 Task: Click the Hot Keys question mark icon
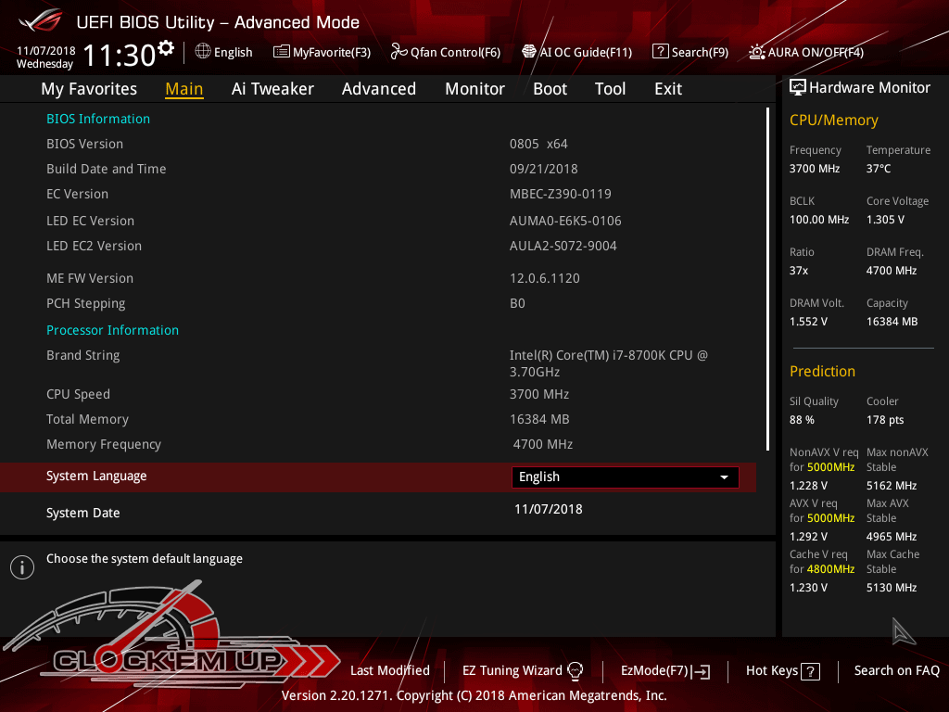pyautogui.click(x=810, y=671)
